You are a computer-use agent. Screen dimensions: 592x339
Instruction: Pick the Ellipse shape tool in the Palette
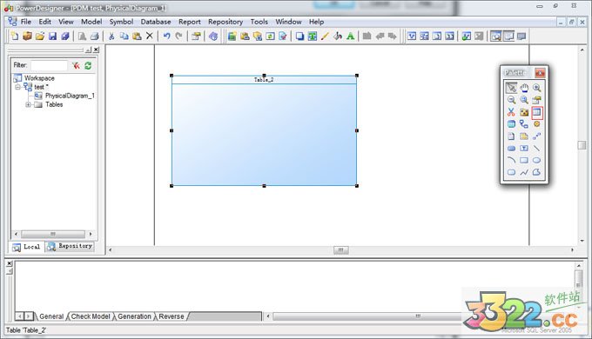pyautogui.click(x=536, y=160)
